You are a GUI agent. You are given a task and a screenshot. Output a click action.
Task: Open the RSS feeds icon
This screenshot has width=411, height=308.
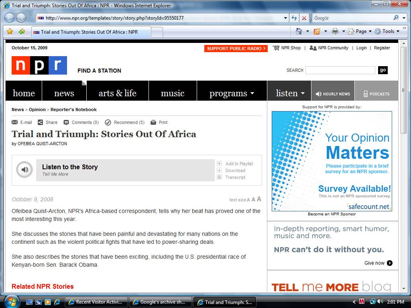317,31
